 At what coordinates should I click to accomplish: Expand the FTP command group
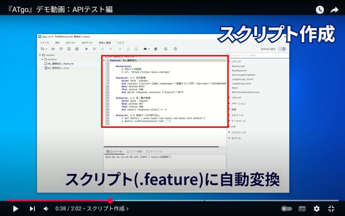(x=229, y=127)
